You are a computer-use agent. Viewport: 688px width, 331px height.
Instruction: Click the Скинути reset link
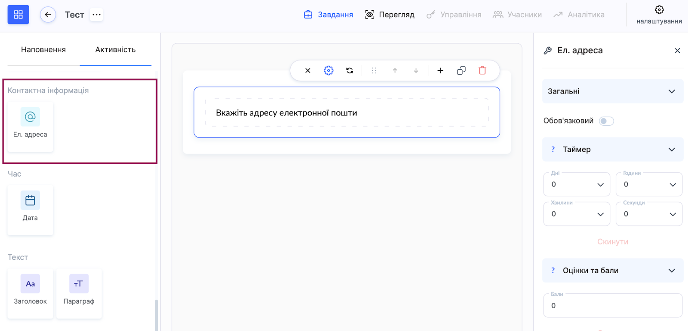point(613,242)
